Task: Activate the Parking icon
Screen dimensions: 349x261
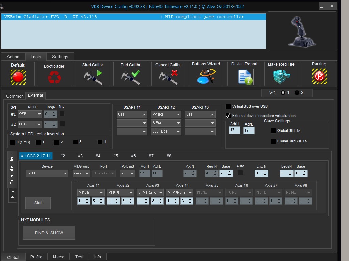Action: pyautogui.click(x=319, y=76)
